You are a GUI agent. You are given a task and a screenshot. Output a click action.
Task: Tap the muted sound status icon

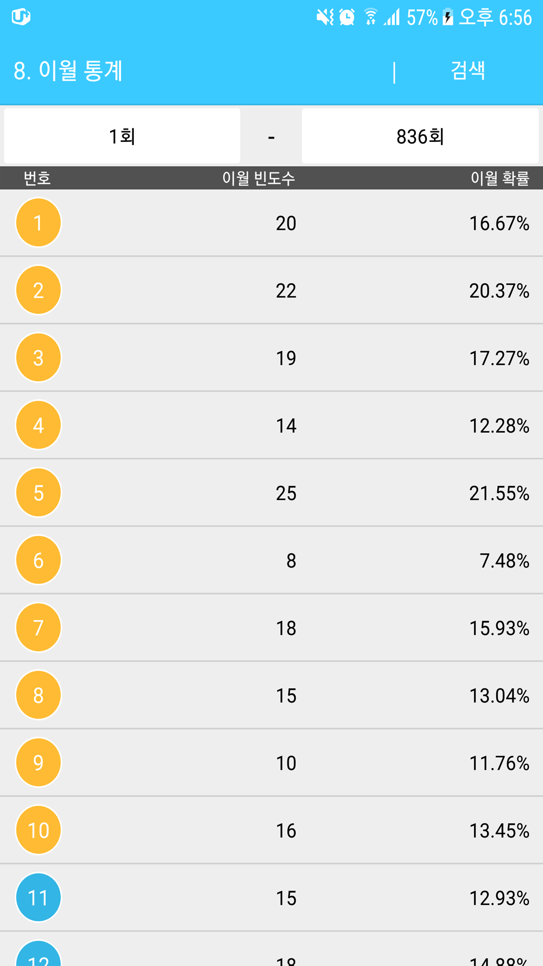pyautogui.click(x=325, y=17)
